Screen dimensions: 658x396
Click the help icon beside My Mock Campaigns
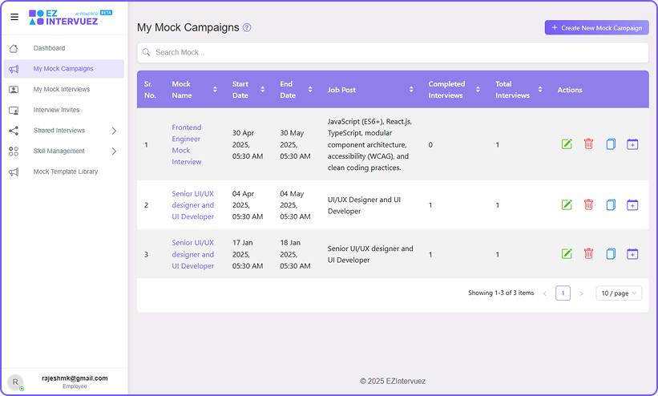click(x=247, y=28)
